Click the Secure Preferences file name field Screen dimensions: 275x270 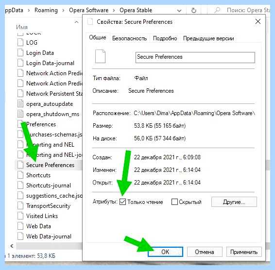point(195,57)
